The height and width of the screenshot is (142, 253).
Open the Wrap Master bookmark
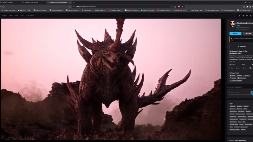(x=196, y=10)
